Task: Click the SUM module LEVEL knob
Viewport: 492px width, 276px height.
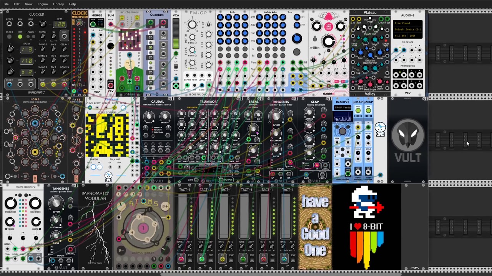Action: tap(111, 46)
